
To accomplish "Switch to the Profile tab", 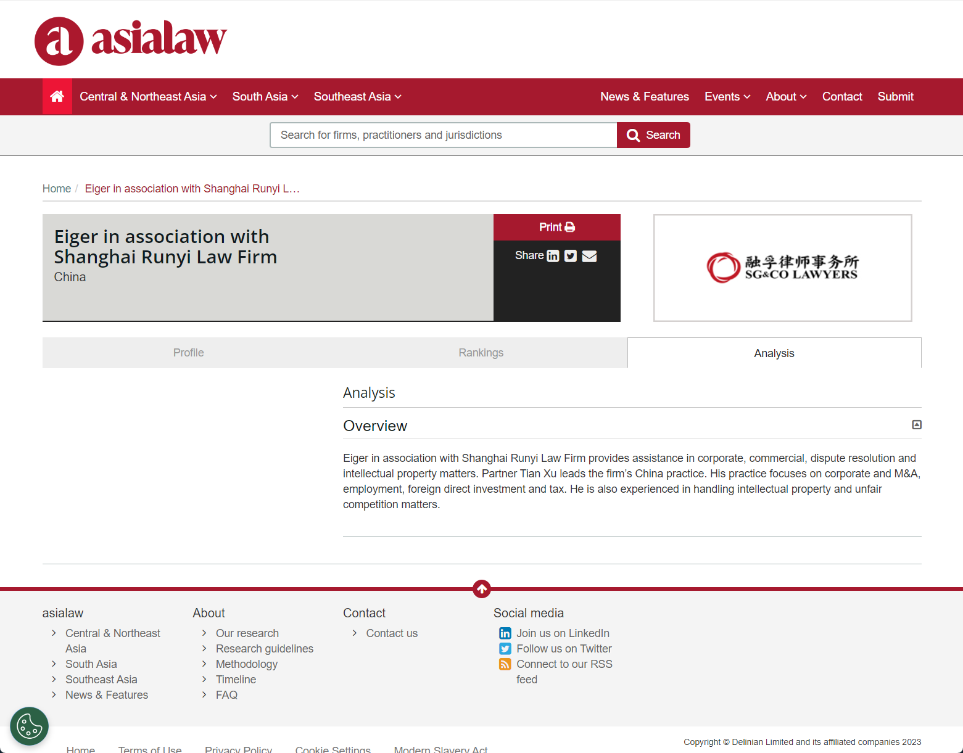I will (189, 353).
